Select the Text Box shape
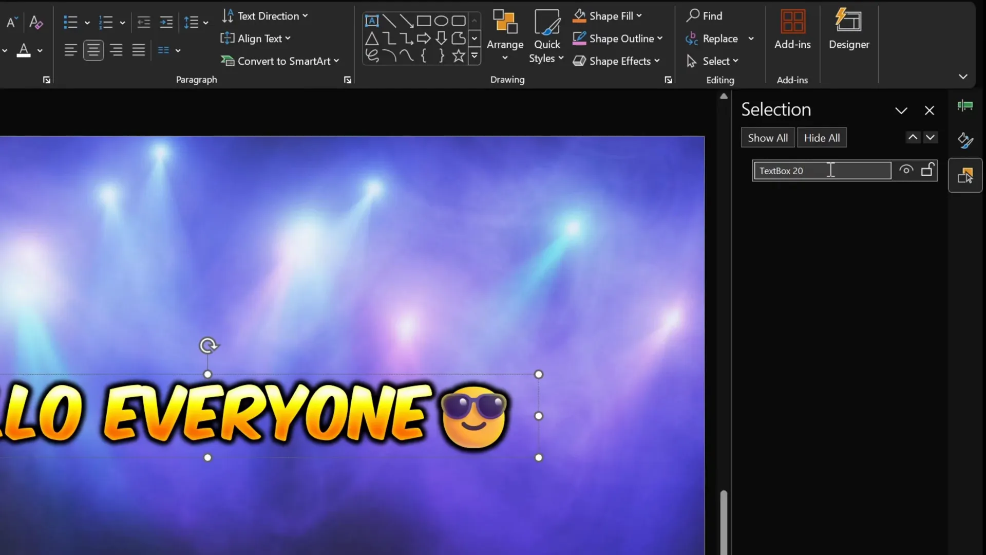 click(372, 21)
